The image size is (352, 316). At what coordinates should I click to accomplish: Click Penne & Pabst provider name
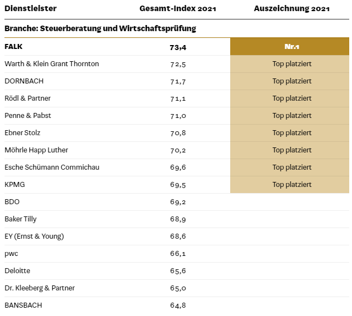[28, 115]
